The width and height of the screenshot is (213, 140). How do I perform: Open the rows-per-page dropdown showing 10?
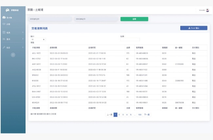click(38, 39)
